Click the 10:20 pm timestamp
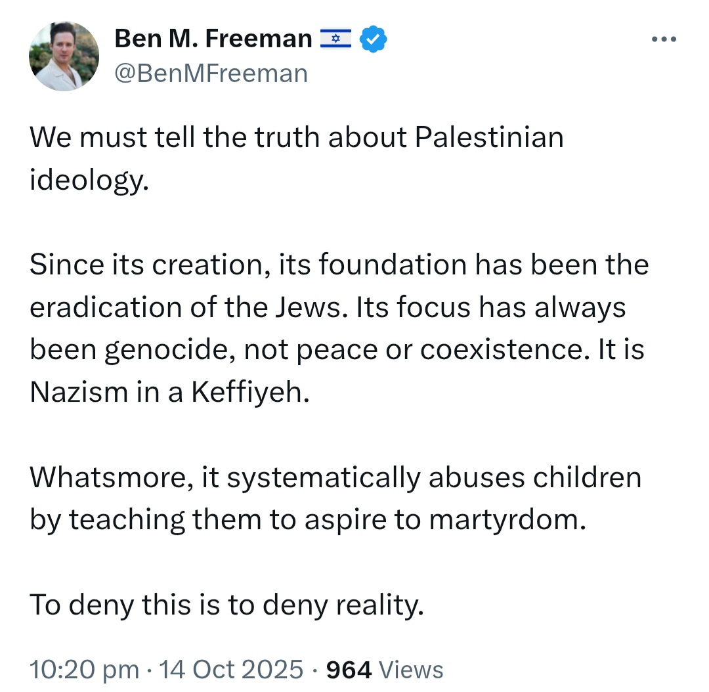This screenshot has height=692, width=709. 85,670
